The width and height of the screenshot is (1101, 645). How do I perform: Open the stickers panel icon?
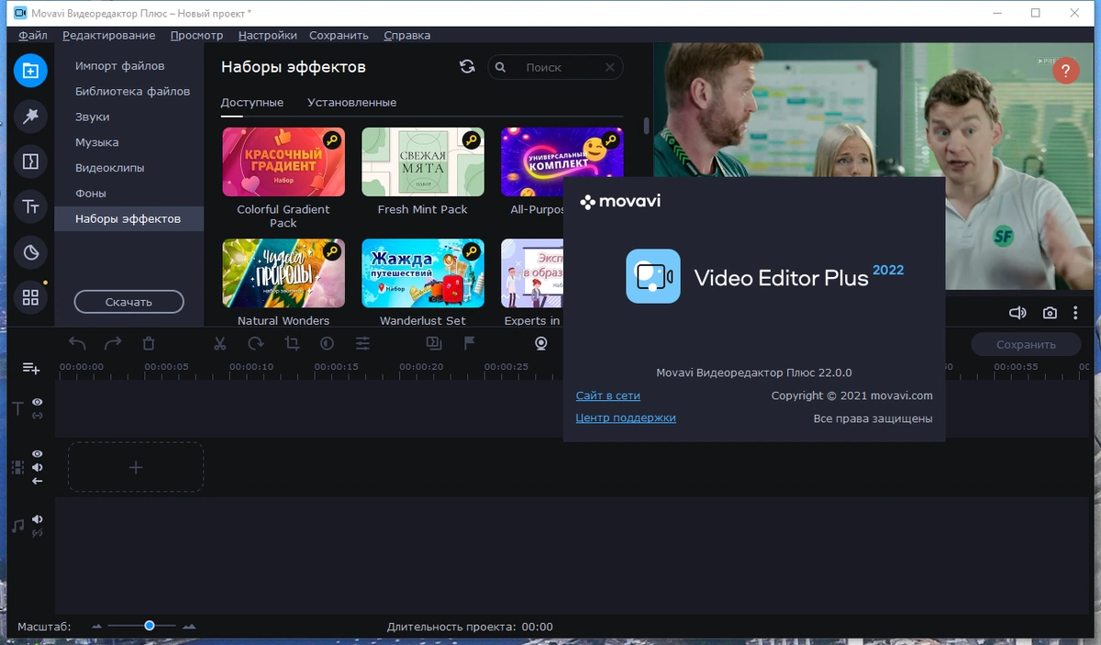click(30, 252)
